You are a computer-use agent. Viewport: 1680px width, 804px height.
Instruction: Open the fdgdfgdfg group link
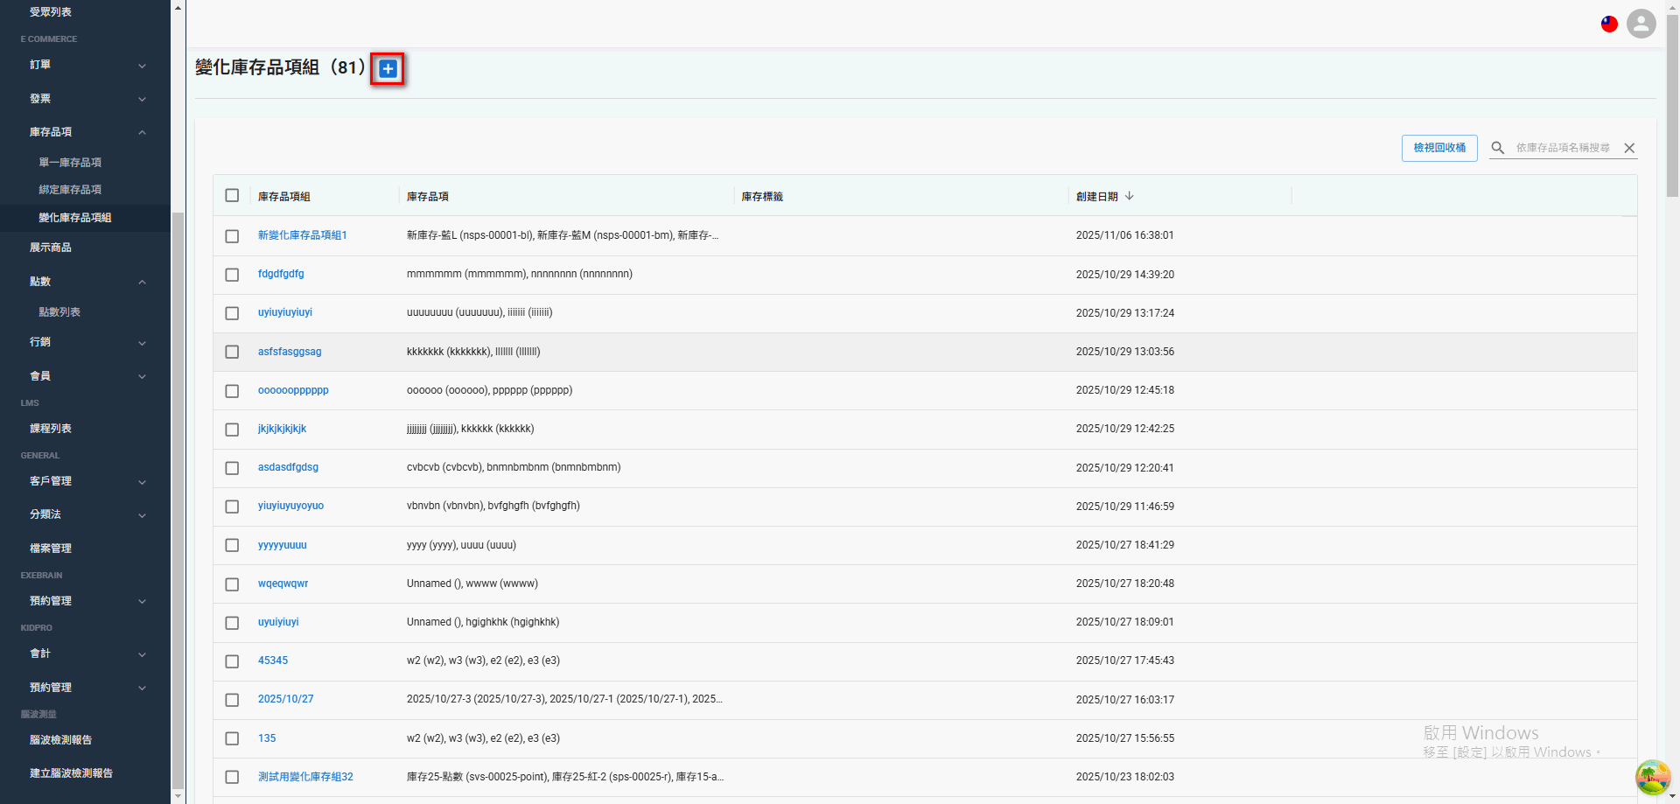tap(281, 274)
